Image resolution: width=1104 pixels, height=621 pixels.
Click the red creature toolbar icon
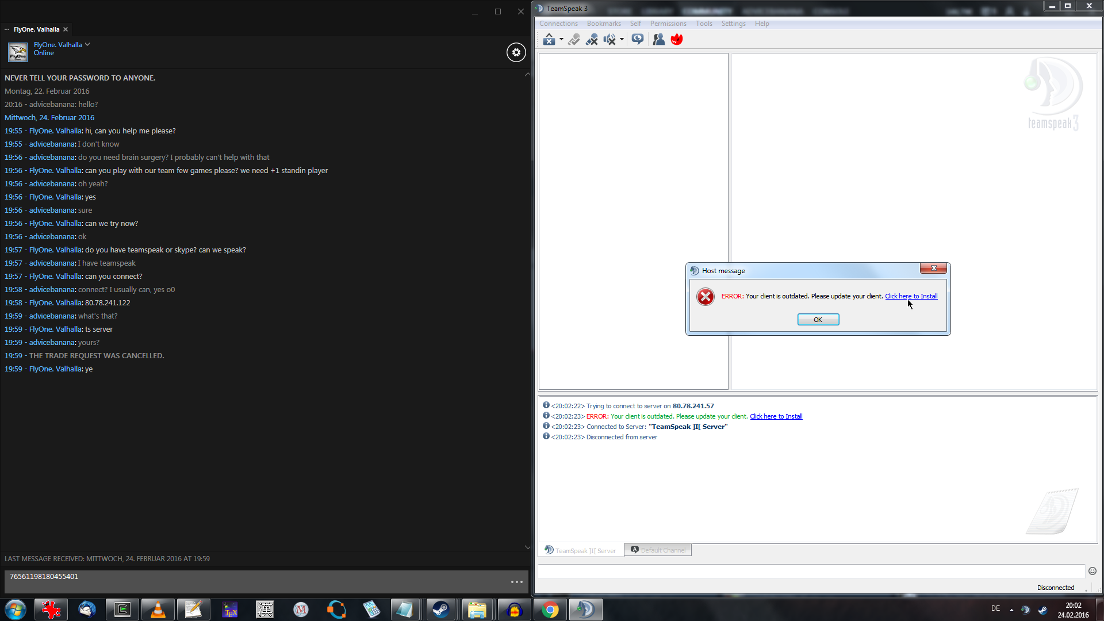(x=677, y=39)
